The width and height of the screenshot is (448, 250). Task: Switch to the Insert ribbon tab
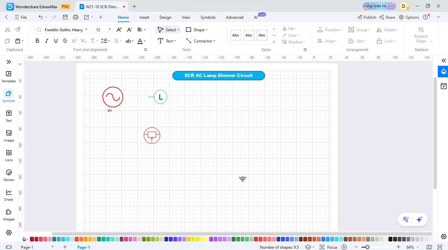click(144, 17)
